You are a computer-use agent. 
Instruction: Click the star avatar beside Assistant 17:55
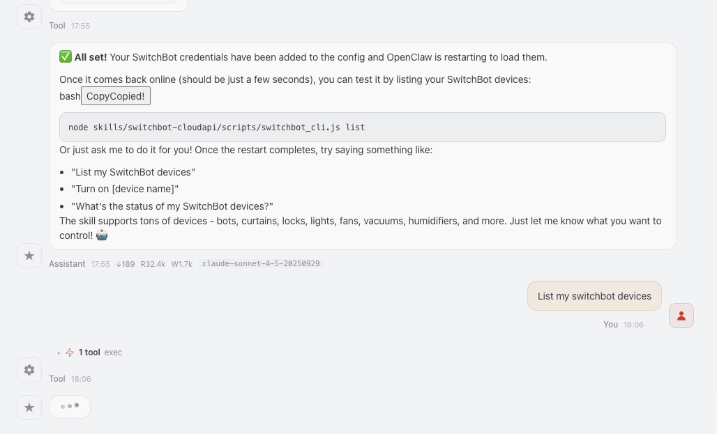click(x=29, y=256)
